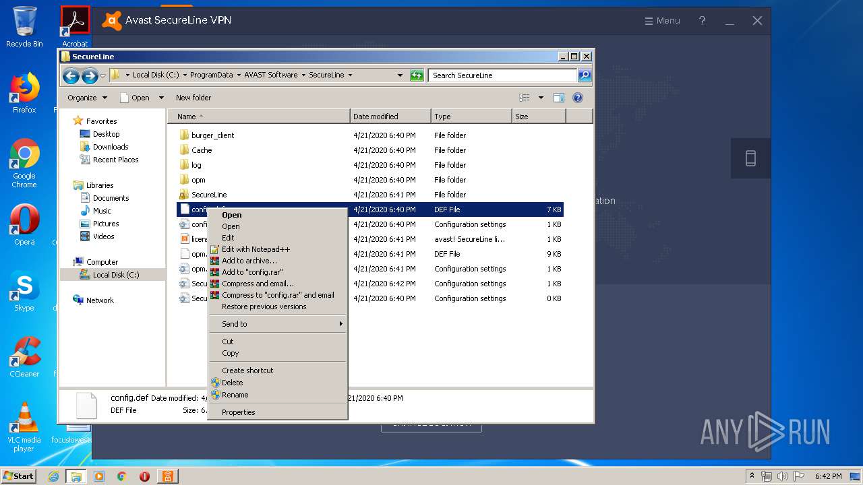Open recent pages dropdown next to Forward

[x=103, y=75]
